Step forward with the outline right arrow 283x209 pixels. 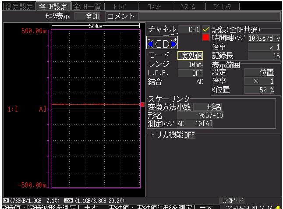pyautogui.click(x=166, y=44)
